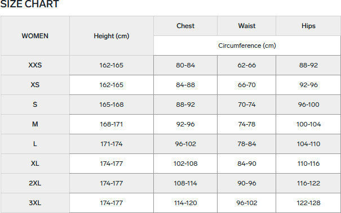The image size is (341, 213).
Task: Click the SIZE CHART heading
Action: (29, 4)
